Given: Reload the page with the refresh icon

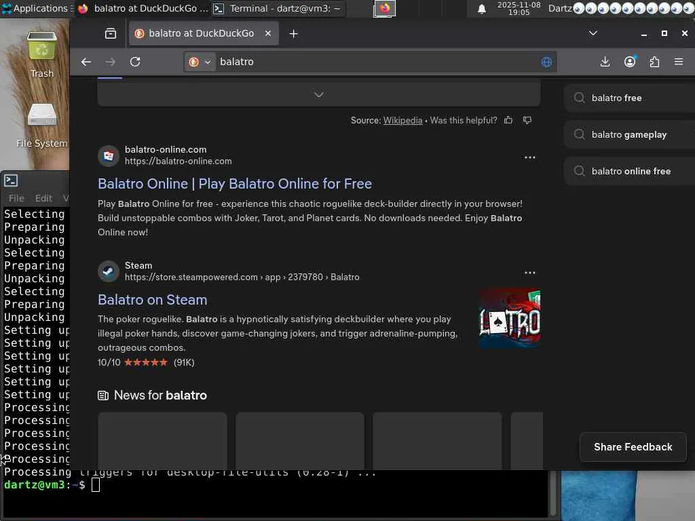Looking at the screenshot, I should pos(135,62).
